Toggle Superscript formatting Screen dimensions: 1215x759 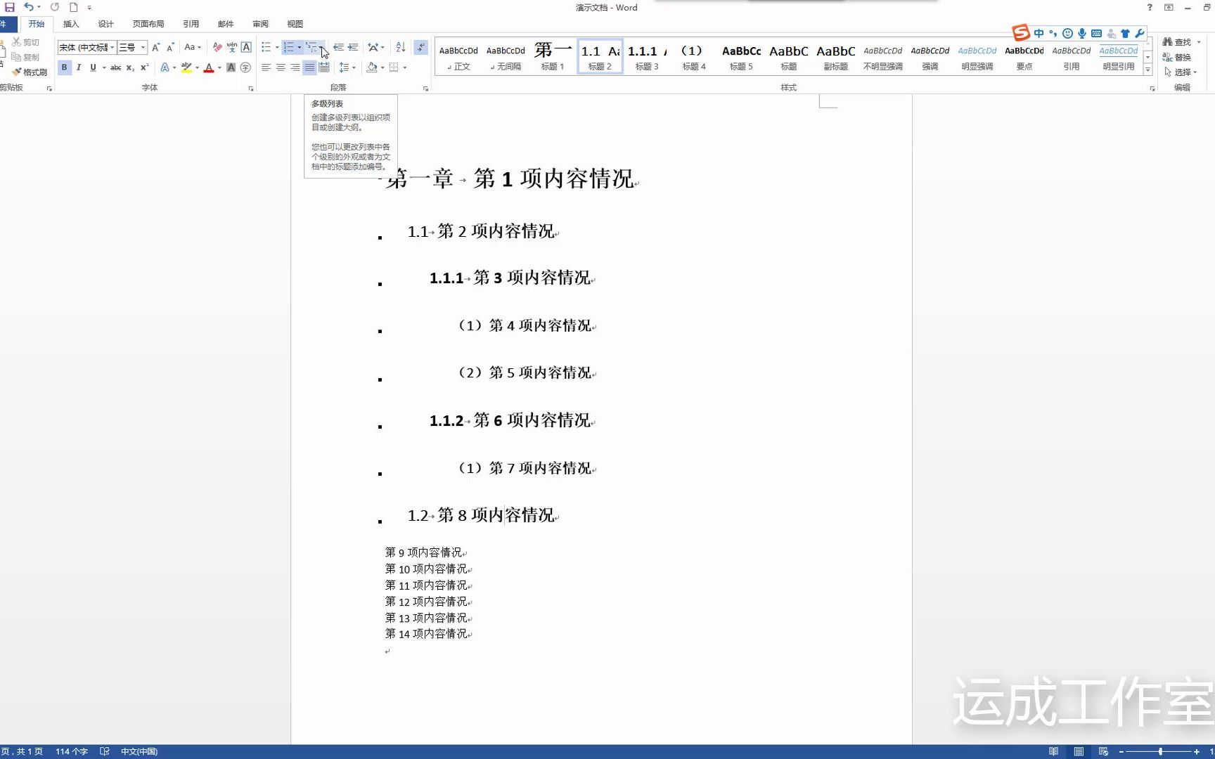(144, 67)
